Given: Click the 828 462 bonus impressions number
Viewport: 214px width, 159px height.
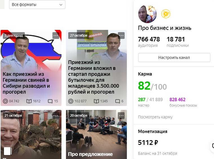Looking at the screenshot, I should click(177, 100).
